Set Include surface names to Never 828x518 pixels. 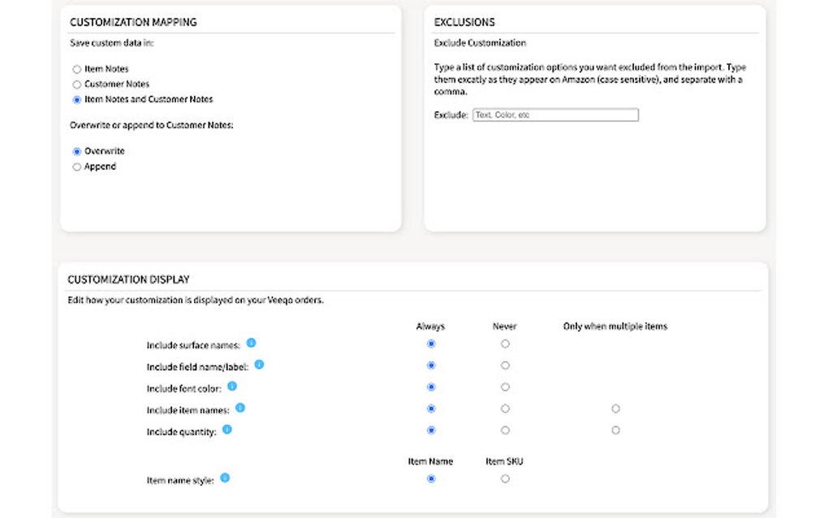(505, 344)
